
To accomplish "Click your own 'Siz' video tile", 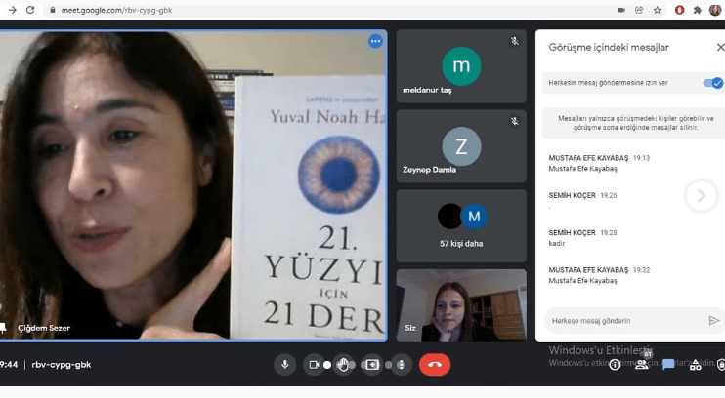I will tap(461, 305).
